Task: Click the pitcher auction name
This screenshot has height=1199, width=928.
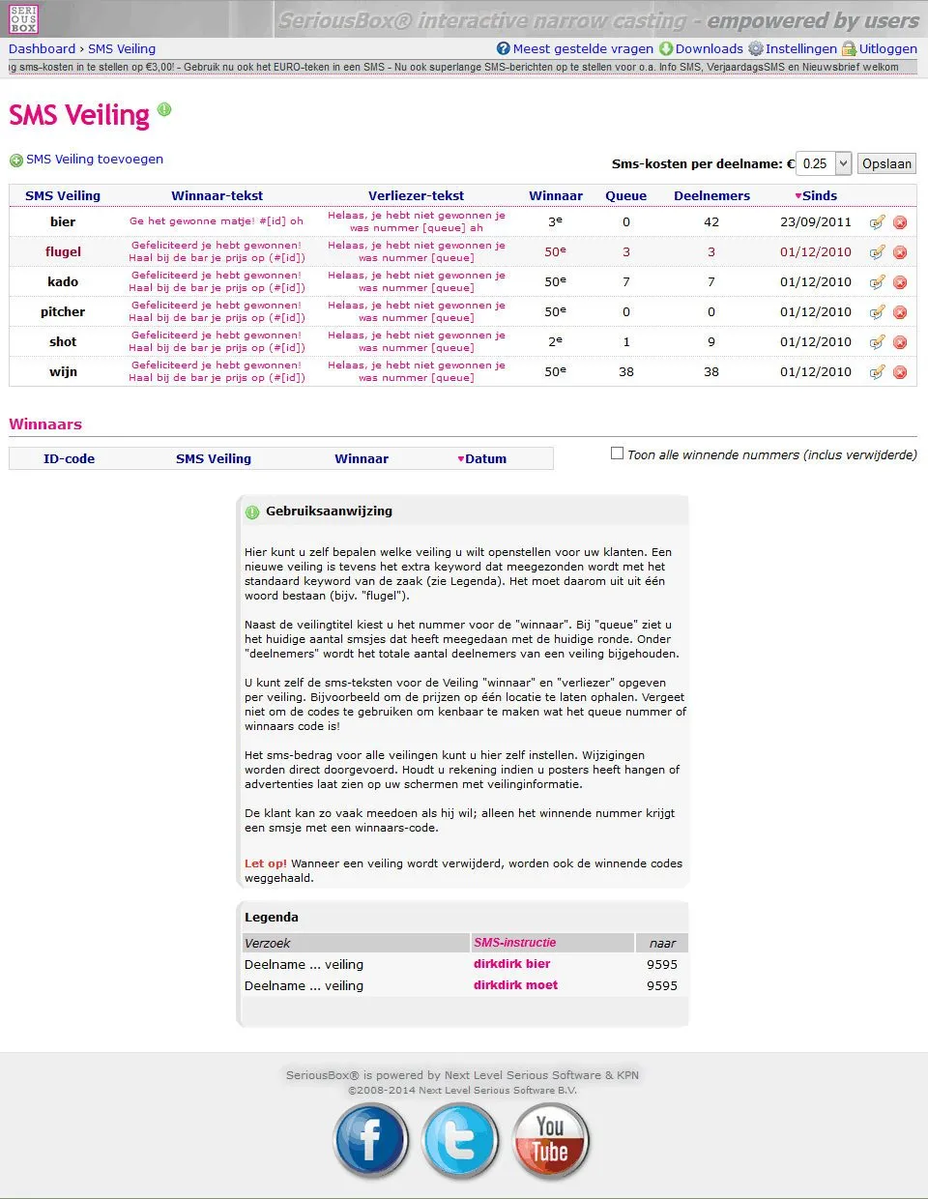Action: [x=63, y=311]
